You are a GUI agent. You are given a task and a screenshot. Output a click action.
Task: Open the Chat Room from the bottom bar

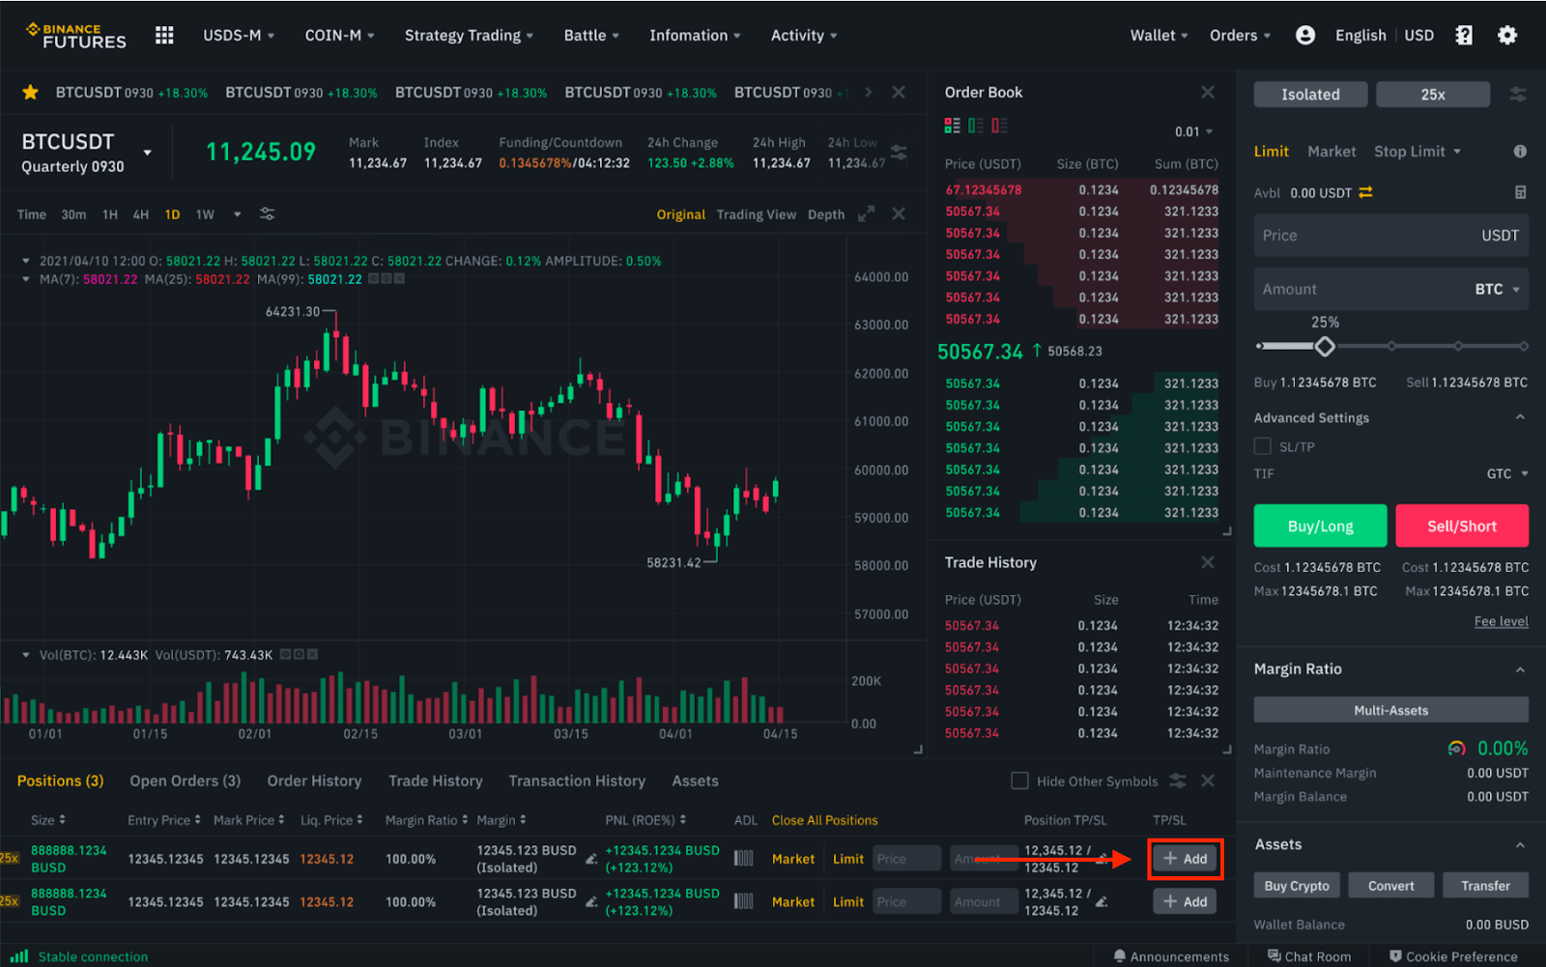tap(1309, 955)
